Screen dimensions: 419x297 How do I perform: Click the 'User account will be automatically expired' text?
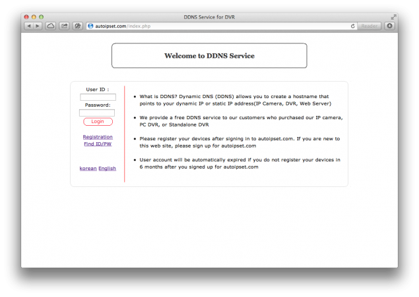[240, 163]
